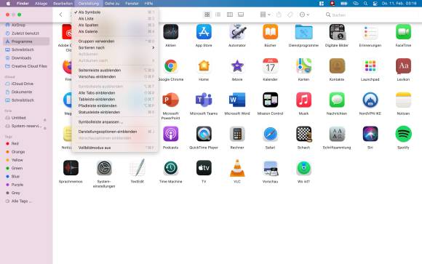Select the Home app icon
This screenshot has width=422, height=264.
click(204, 66)
